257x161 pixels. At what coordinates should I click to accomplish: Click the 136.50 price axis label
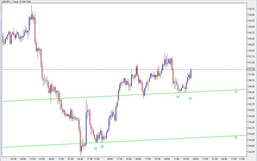point(251,86)
